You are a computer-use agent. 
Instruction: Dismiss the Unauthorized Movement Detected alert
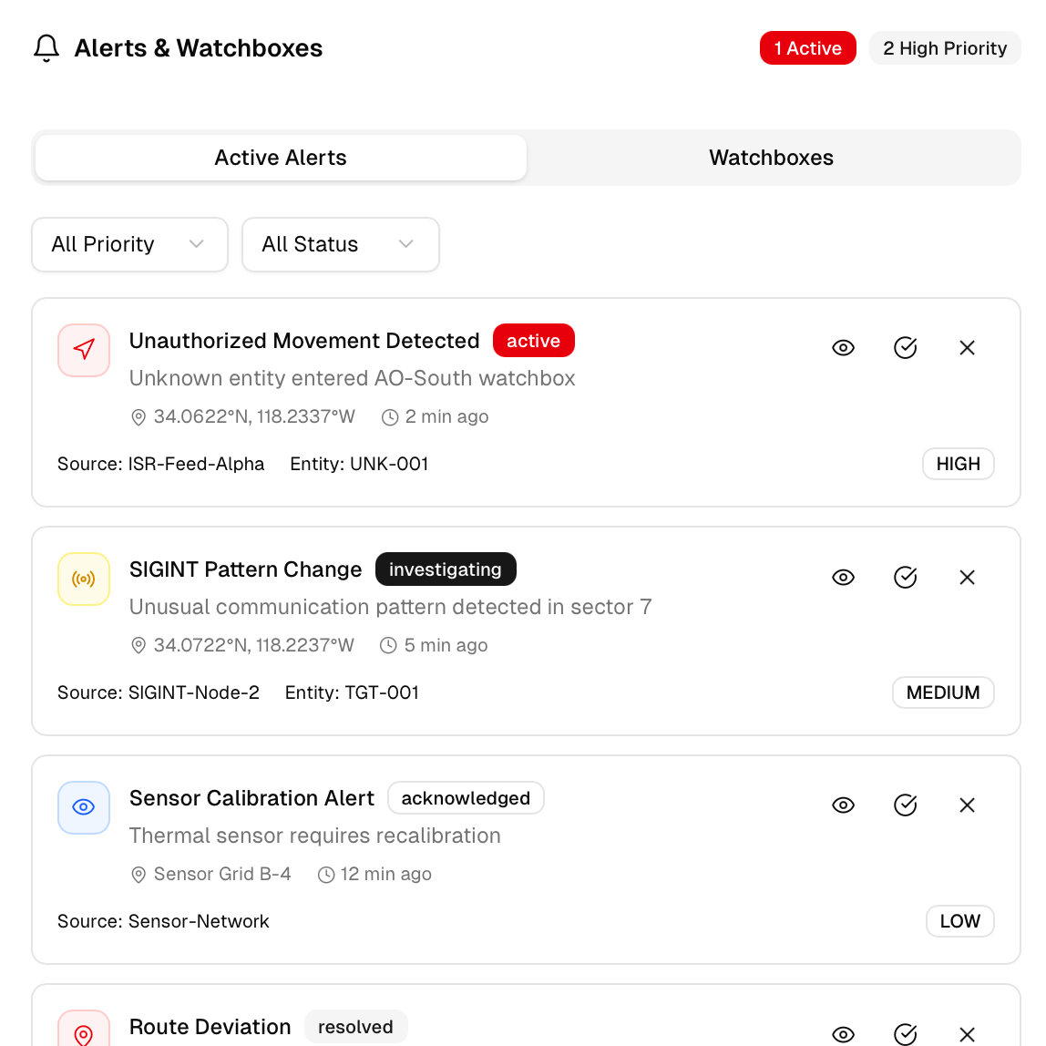click(967, 347)
